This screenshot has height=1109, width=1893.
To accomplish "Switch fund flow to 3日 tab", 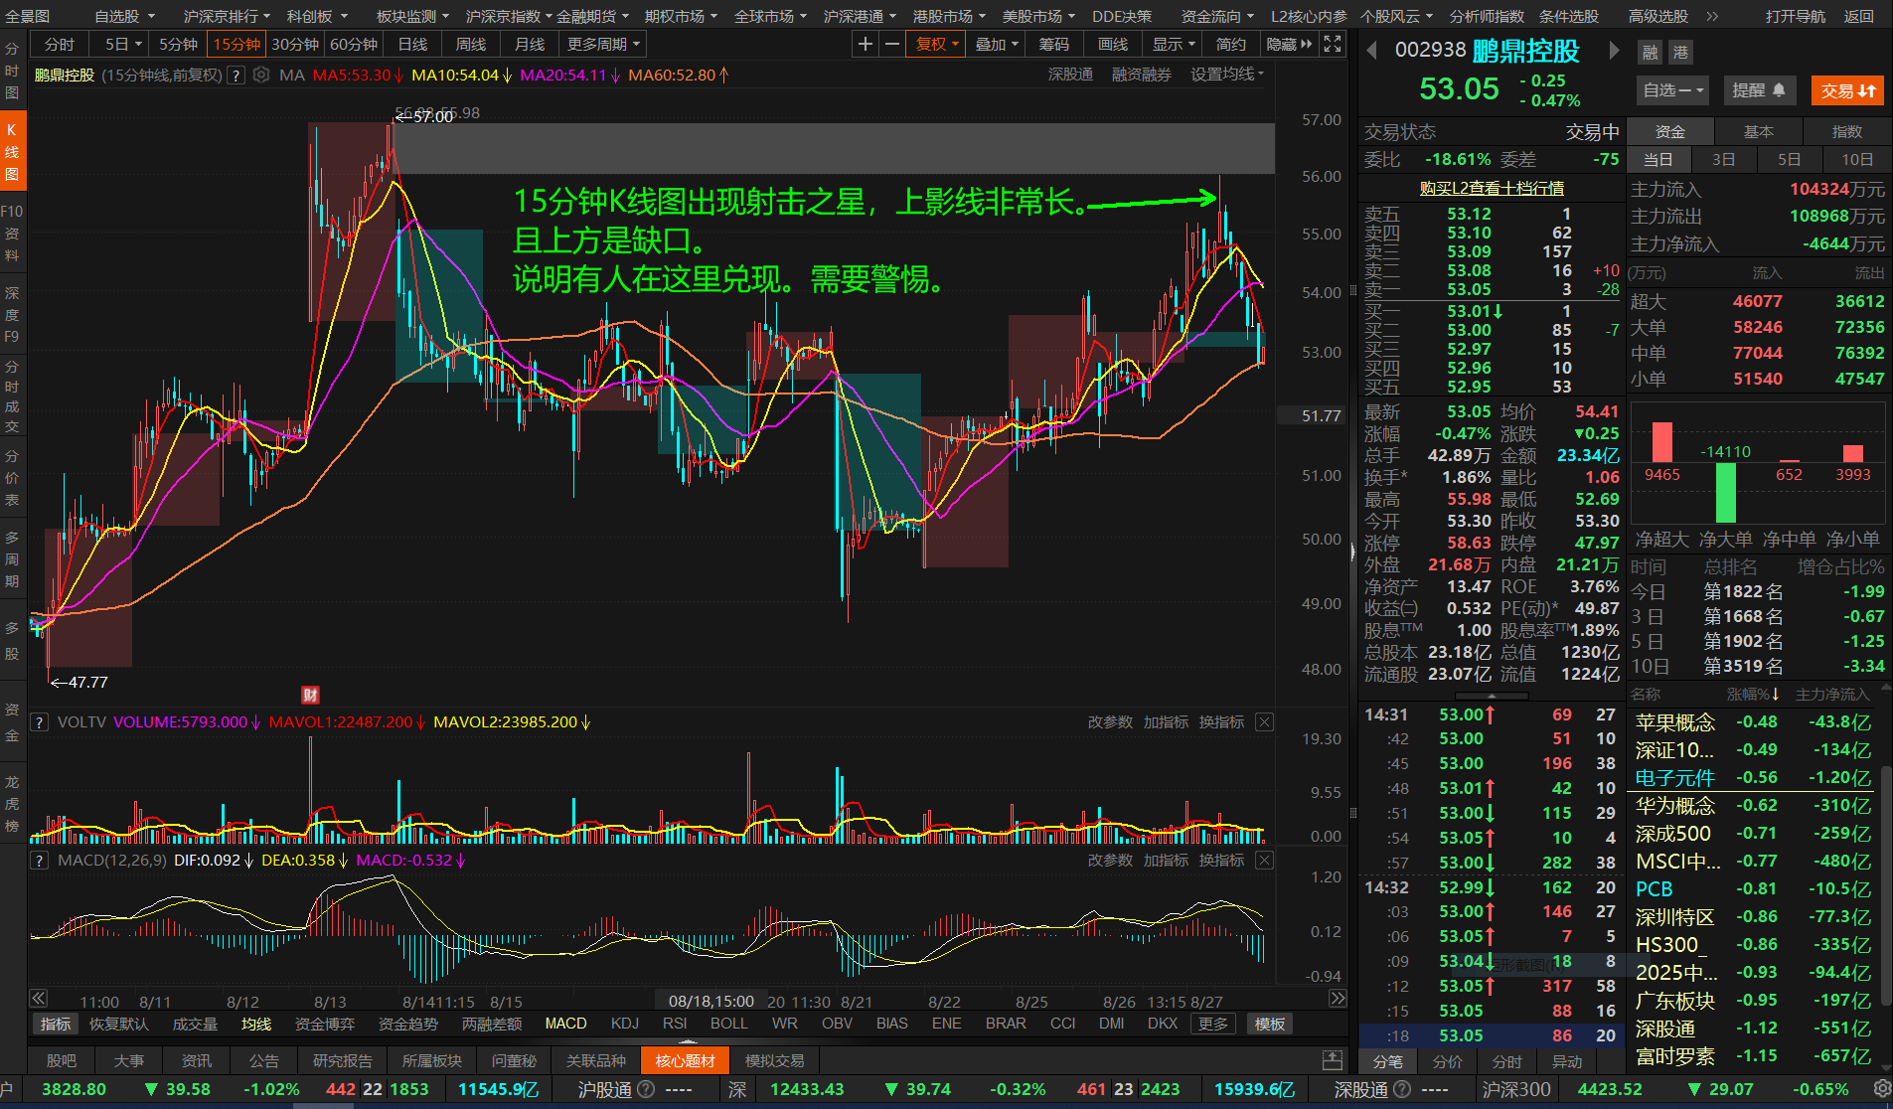I will tap(1723, 159).
